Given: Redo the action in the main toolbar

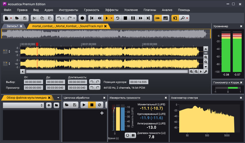Looking at the screenshot, I should coord(70,18).
